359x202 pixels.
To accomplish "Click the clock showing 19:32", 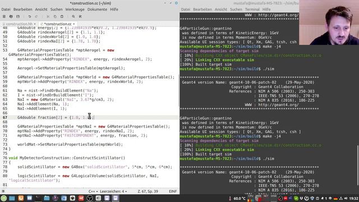I will (x=354, y=198).
